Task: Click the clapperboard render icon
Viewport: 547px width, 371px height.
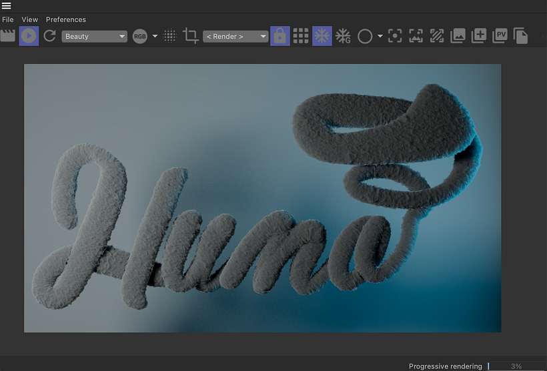Action: pyautogui.click(x=8, y=36)
